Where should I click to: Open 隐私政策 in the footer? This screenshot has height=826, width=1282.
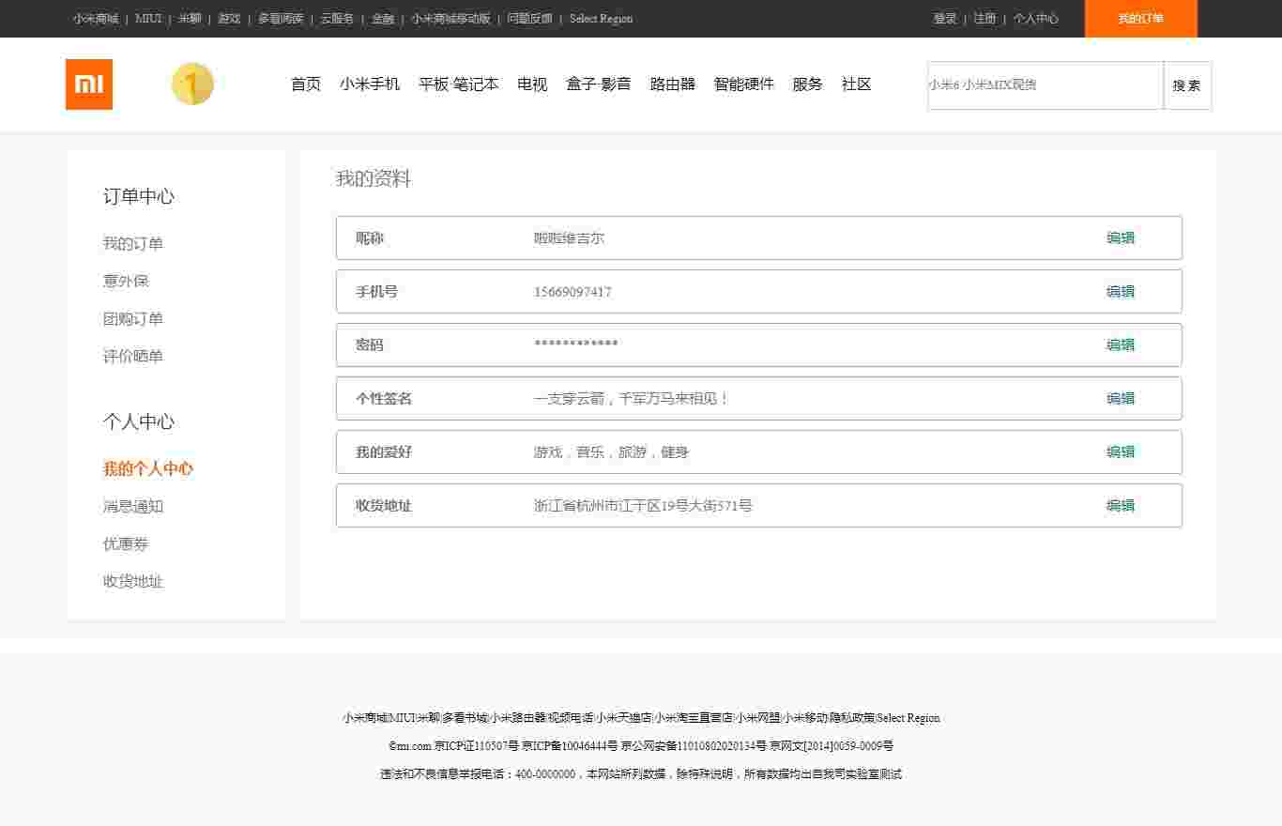pos(852,718)
